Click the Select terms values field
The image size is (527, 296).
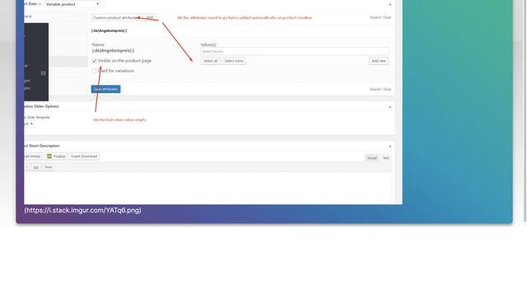[295, 51]
